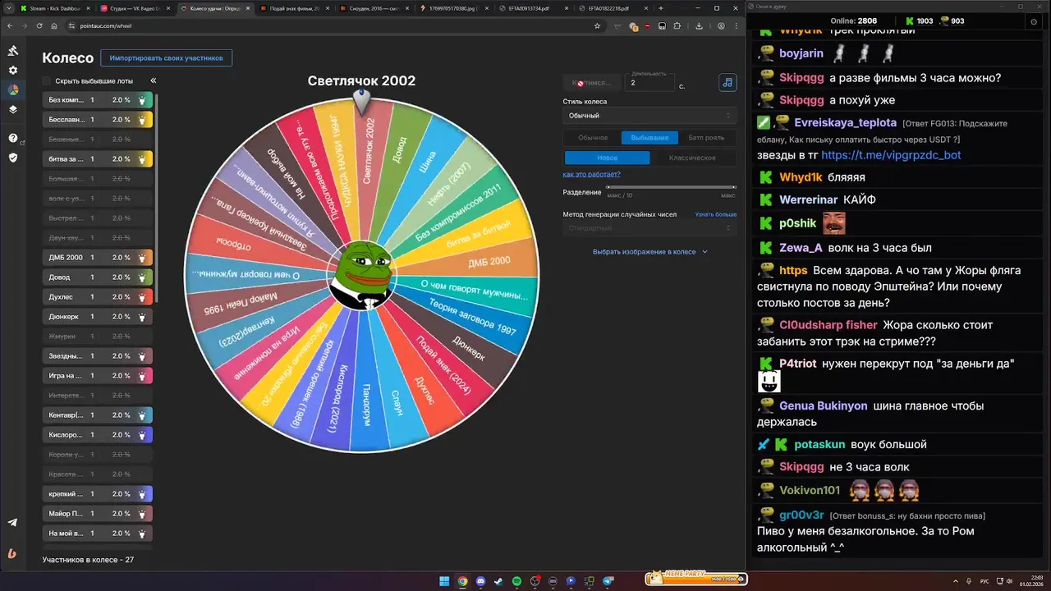Click the Майор П... lot row

pos(97,514)
